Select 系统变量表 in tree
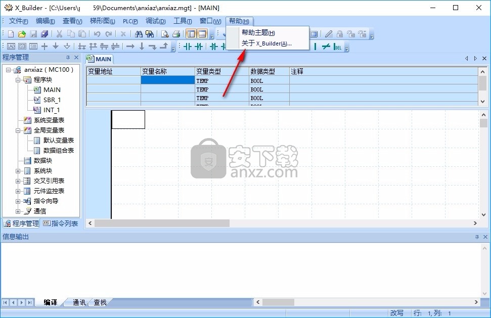Image resolution: width=491 pixels, height=318 pixels. coord(49,120)
